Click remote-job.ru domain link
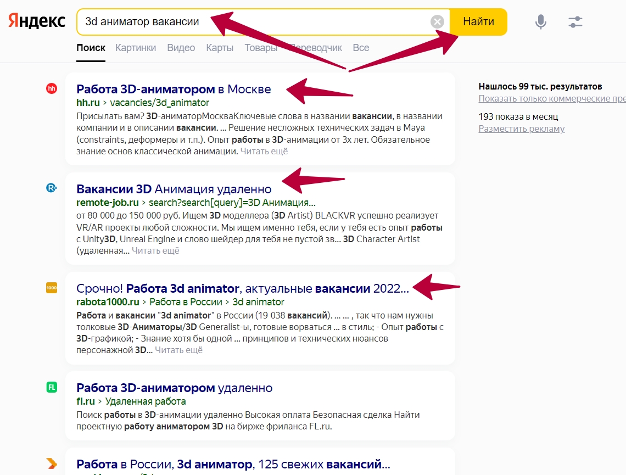The height and width of the screenshot is (475, 626). pos(108,203)
